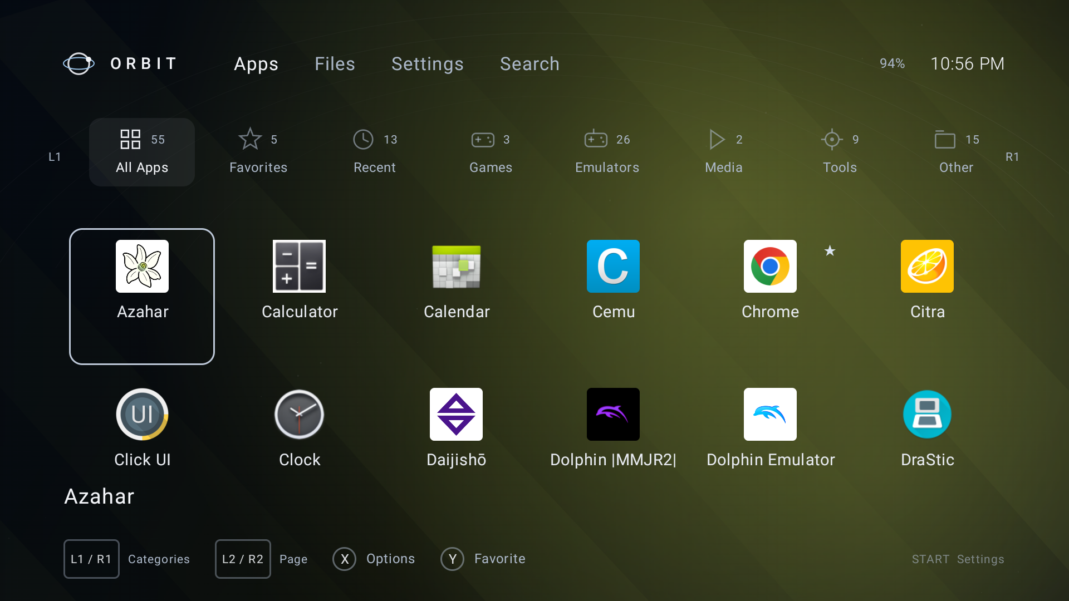Switch to the Tools category
The height and width of the screenshot is (601, 1069).
[x=840, y=152]
